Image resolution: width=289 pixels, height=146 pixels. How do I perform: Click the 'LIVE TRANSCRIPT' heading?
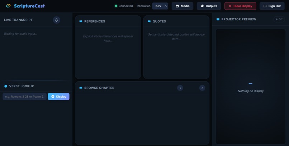pyautogui.click(x=18, y=20)
